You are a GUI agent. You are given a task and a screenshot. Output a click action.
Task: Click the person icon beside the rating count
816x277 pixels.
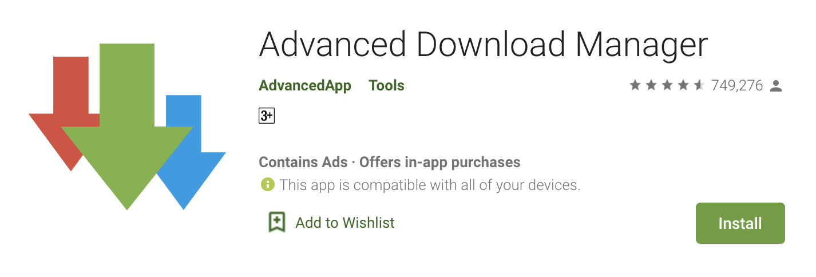click(776, 86)
